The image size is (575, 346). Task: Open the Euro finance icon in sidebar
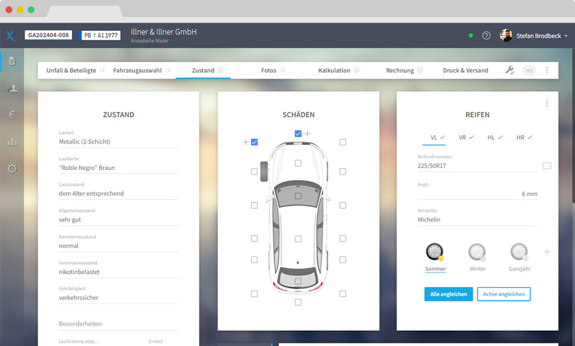point(12,114)
